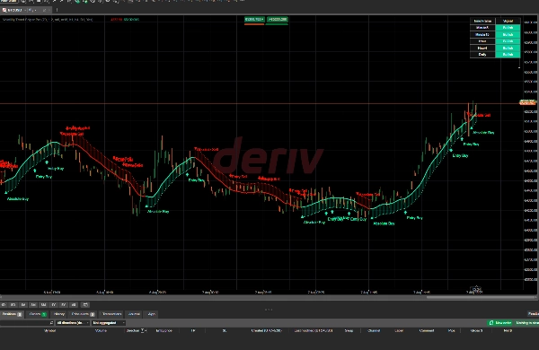Select the 1Y period button
This screenshot has width=539, height=350.
click(54, 304)
